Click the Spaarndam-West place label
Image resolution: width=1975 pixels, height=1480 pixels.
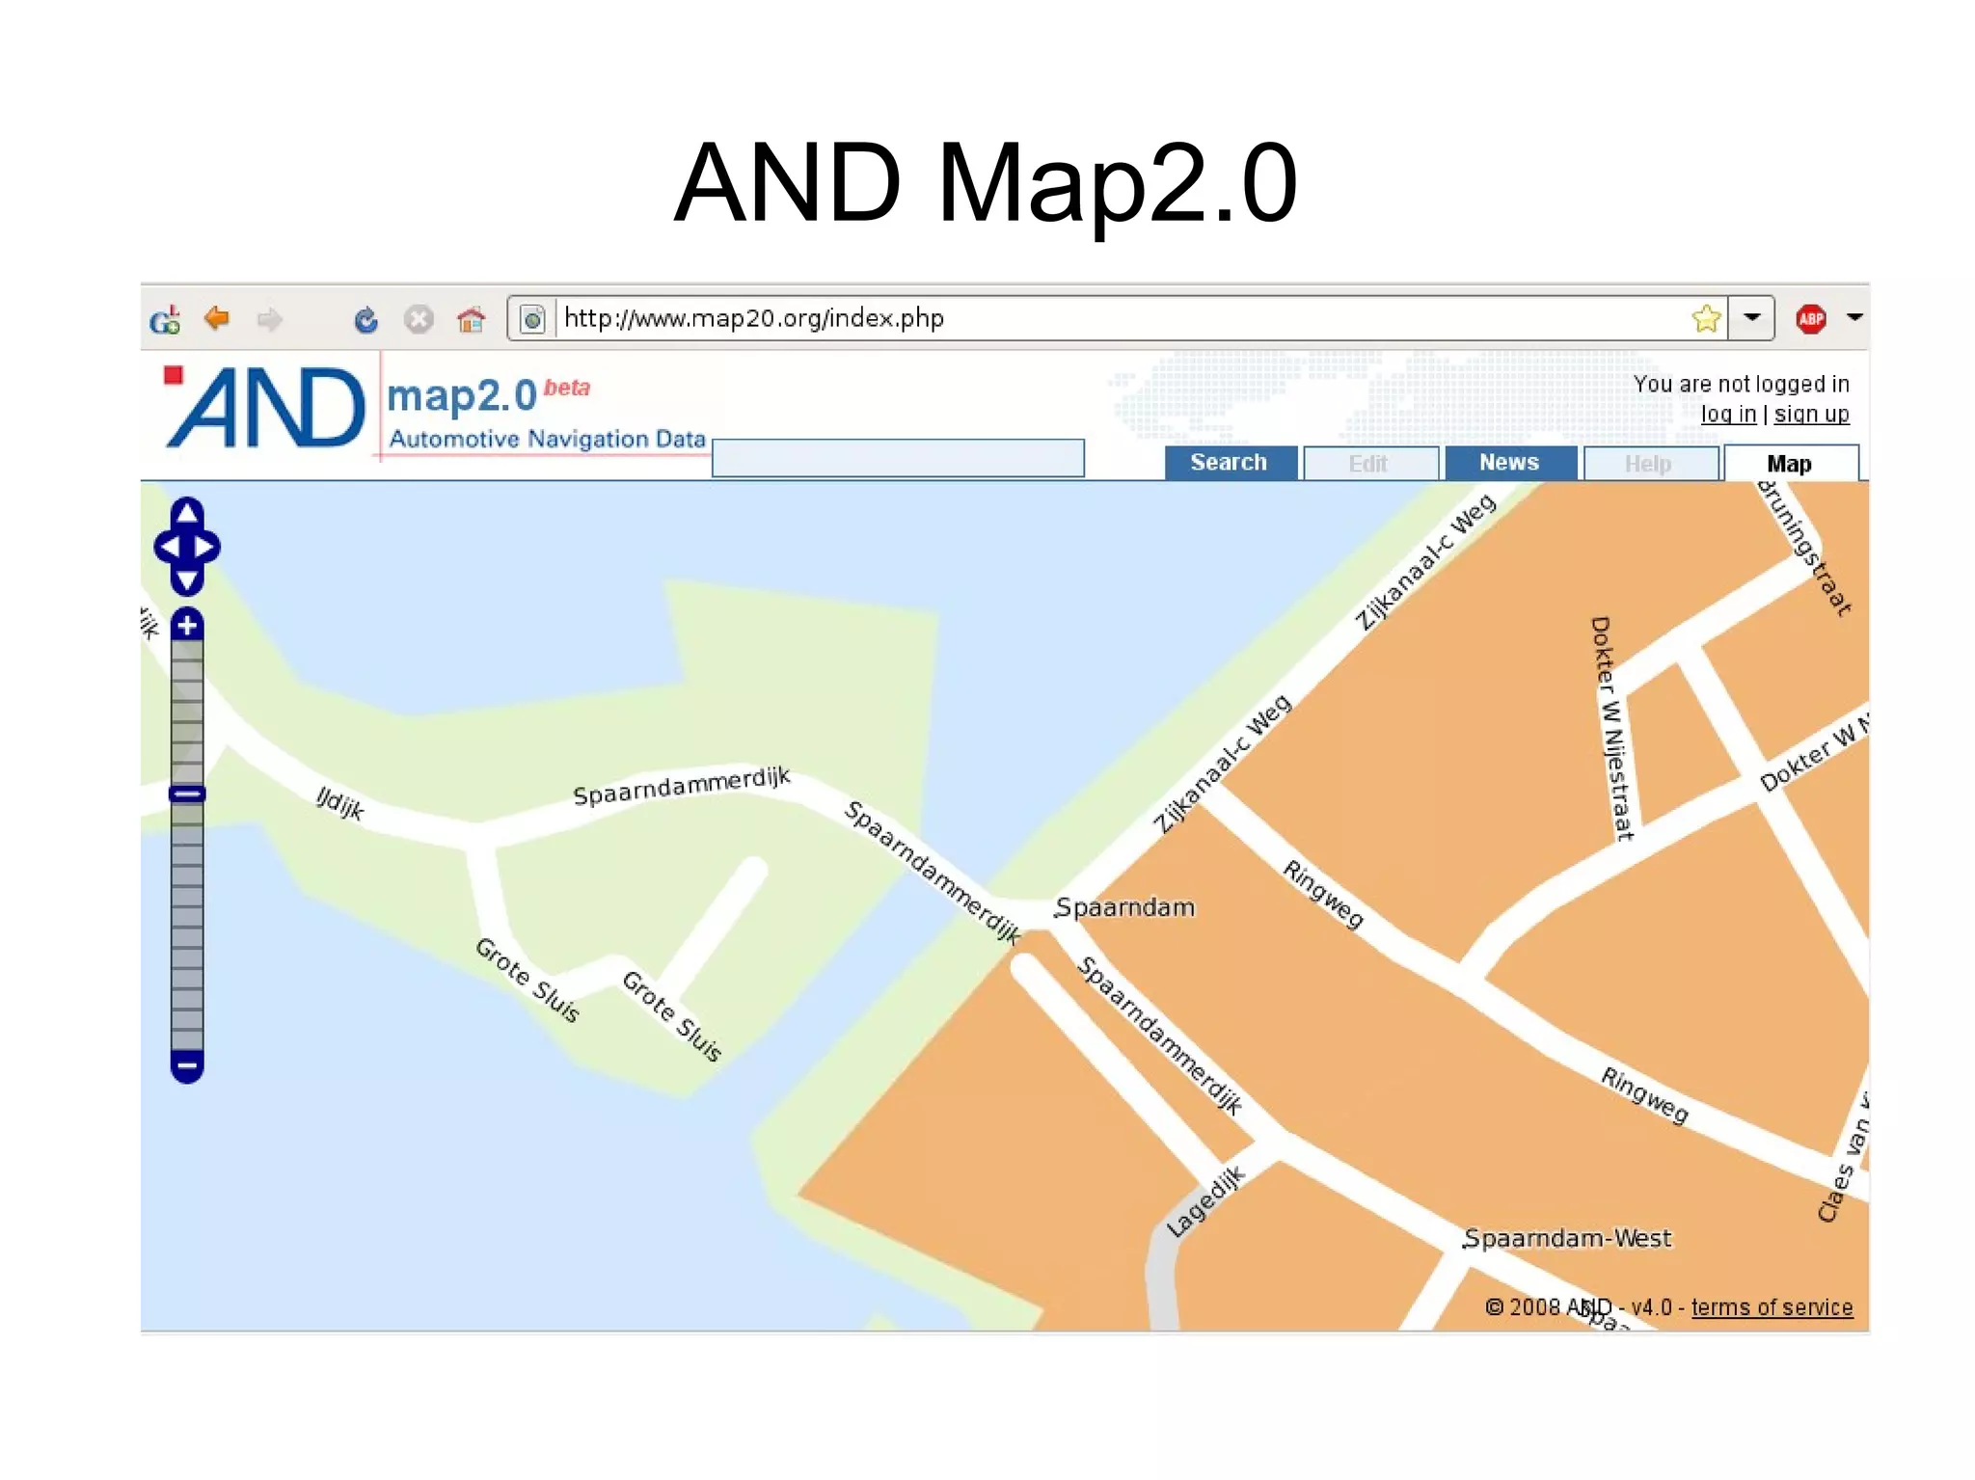pyautogui.click(x=1568, y=1238)
